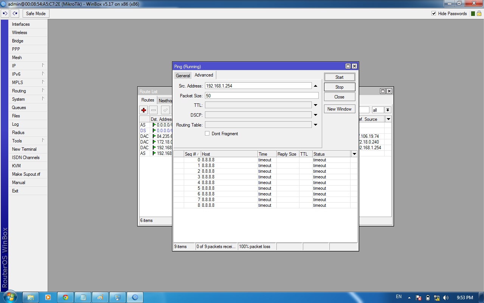
Task: Click the volume speaker icon in system tray
Action: click(446, 298)
